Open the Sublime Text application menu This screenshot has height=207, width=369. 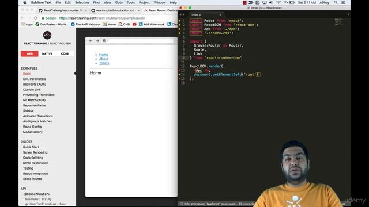click(x=41, y=2)
